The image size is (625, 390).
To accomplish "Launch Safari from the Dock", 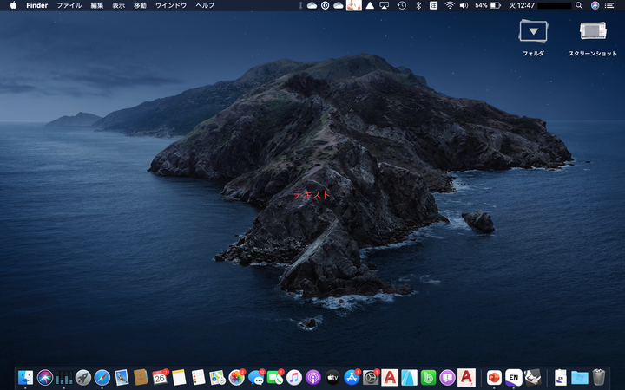I will [x=102, y=377].
